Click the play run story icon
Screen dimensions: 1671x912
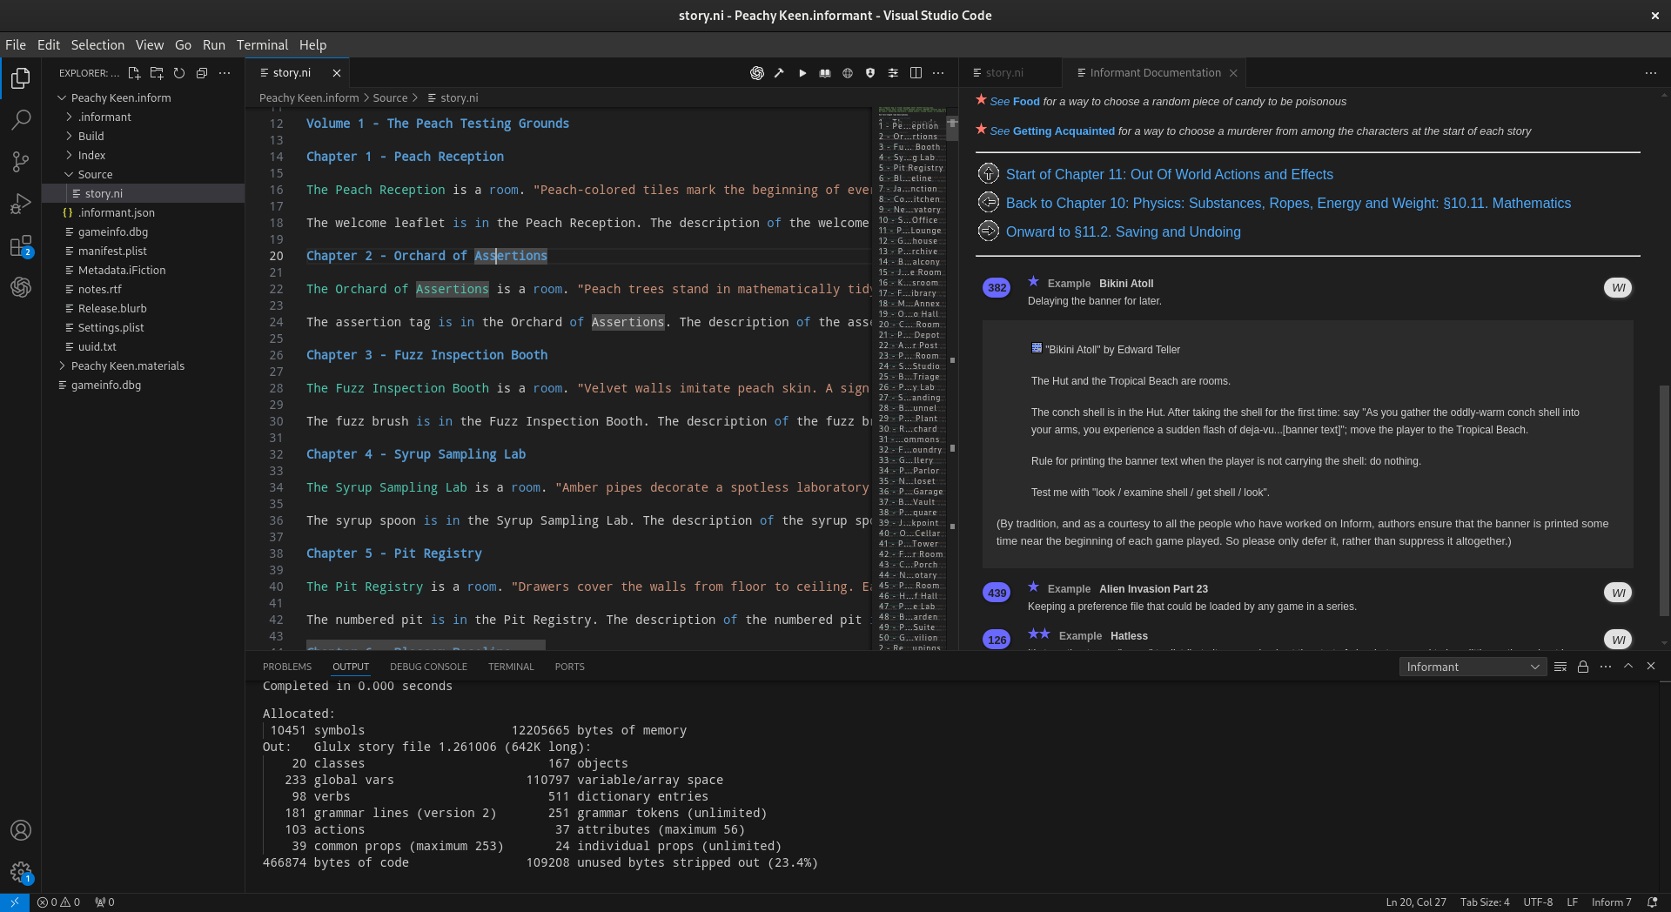[x=802, y=73]
